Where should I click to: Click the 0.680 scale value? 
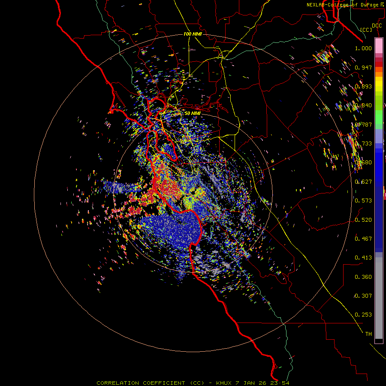(363, 163)
